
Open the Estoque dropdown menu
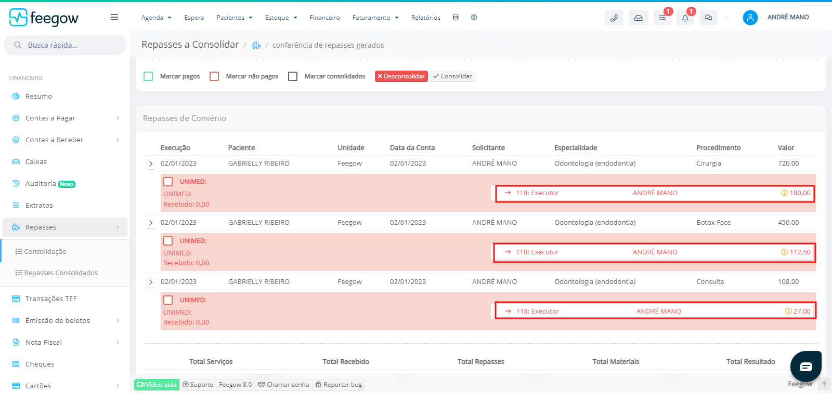[x=281, y=18]
